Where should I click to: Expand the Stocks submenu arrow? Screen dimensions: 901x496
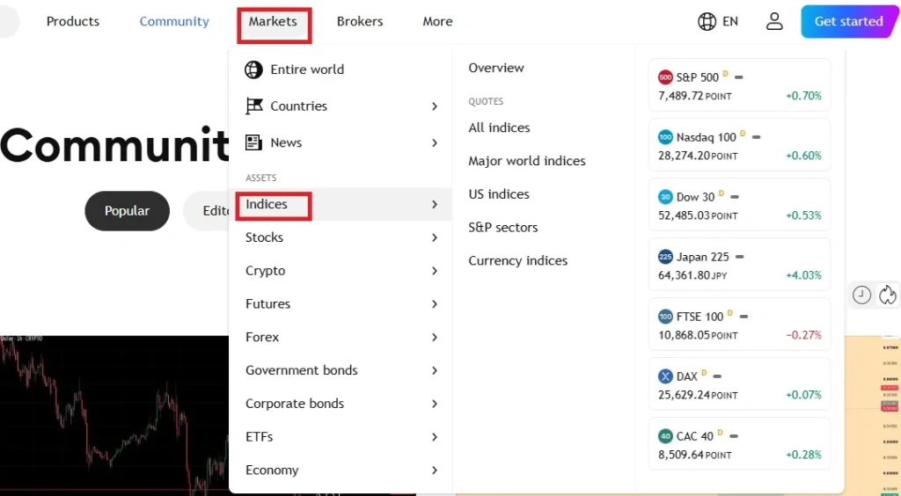435,237
